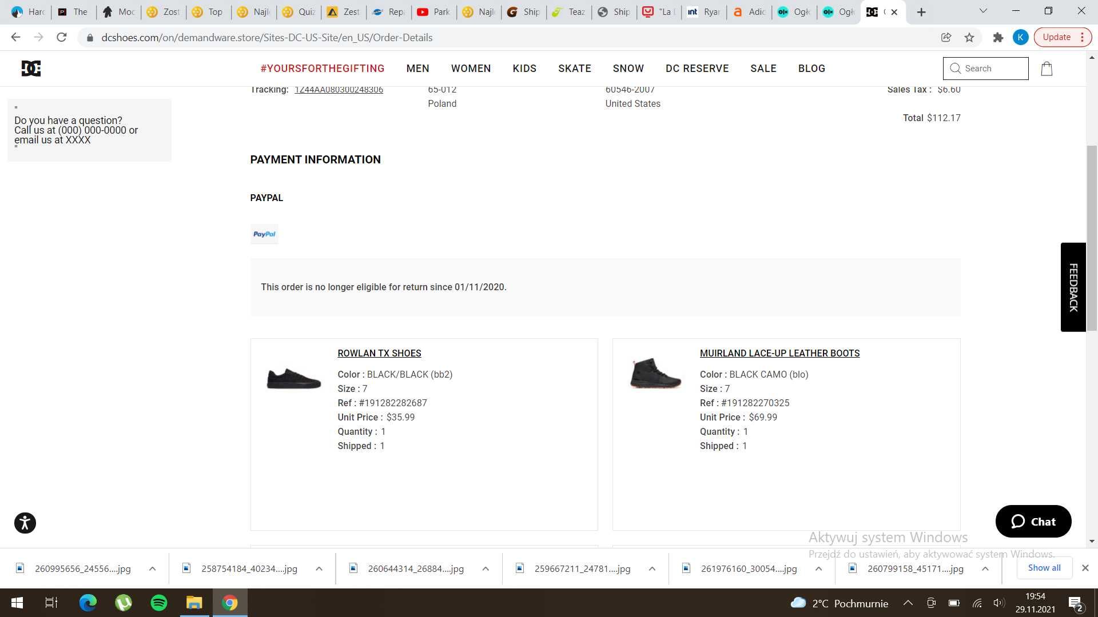Open a new browser tab
This screenshot has width=1098, height=617.
pos(921,12)
